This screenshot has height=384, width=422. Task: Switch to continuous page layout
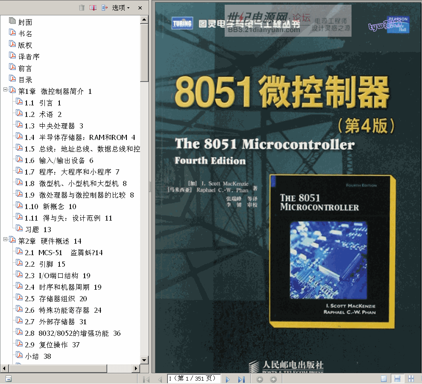(x=397, y=379)
